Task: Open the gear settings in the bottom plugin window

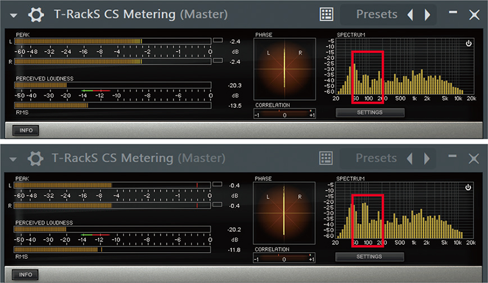Action: (35, 158)
